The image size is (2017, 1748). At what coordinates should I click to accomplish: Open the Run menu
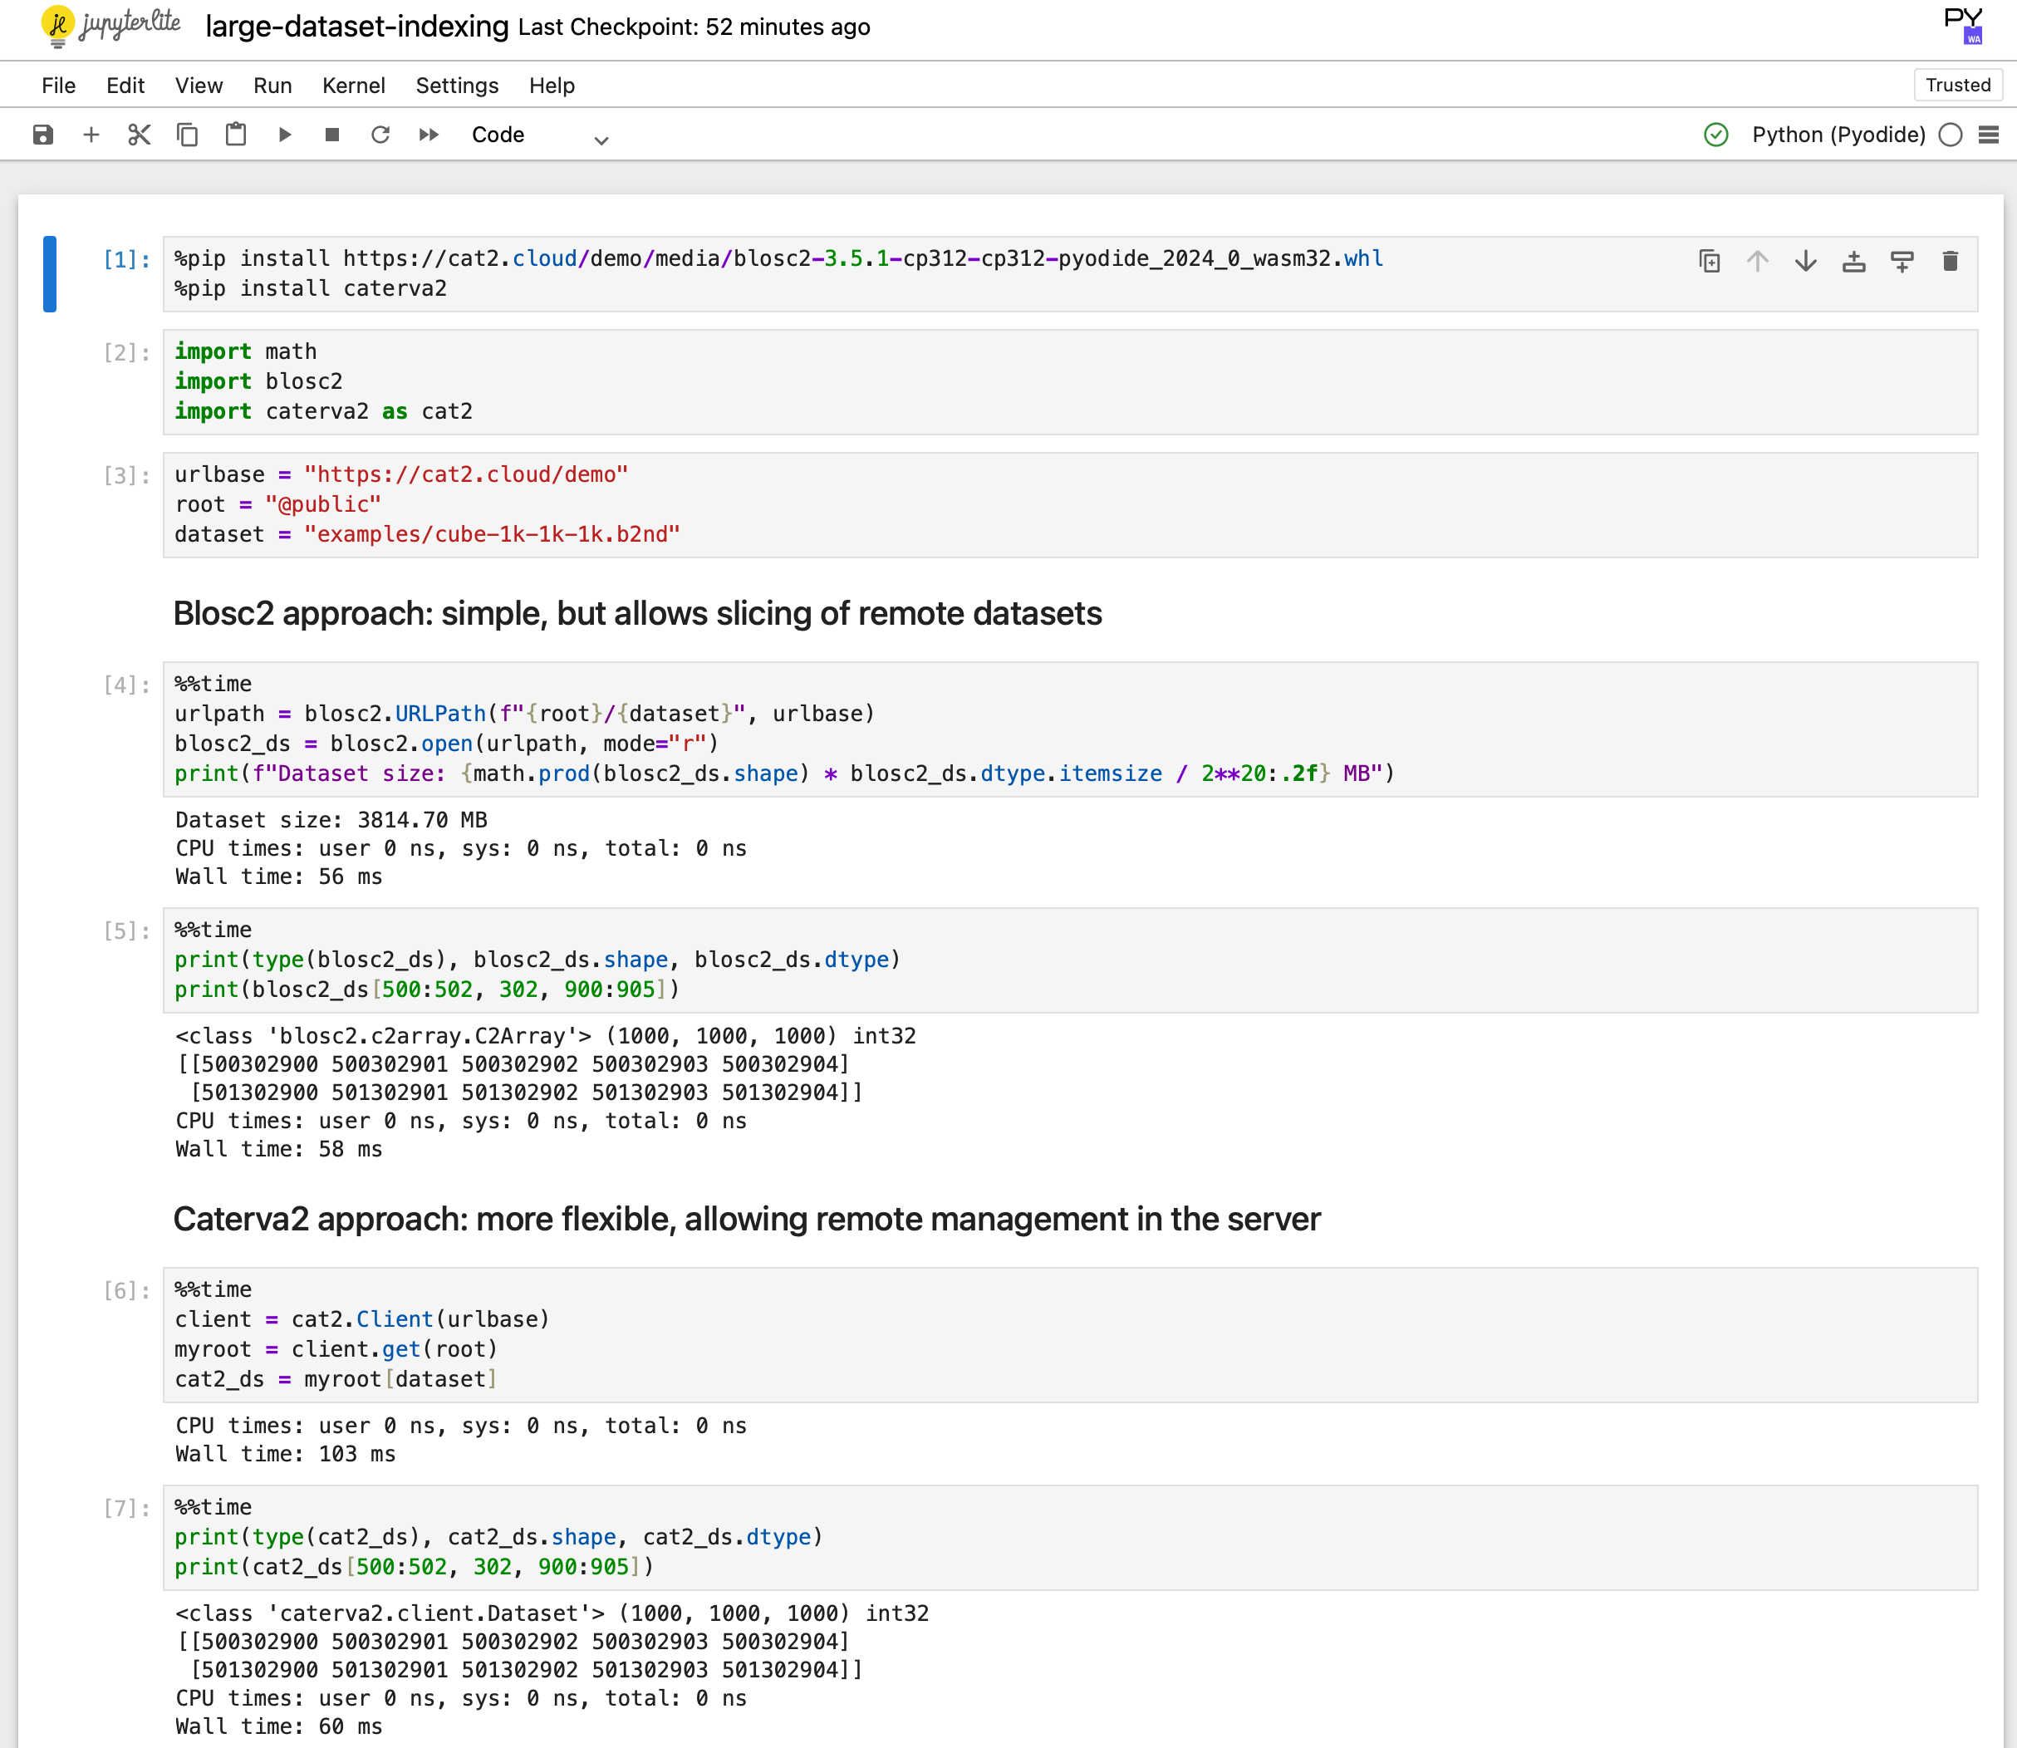pyautogui.click(x=272, y=86)
